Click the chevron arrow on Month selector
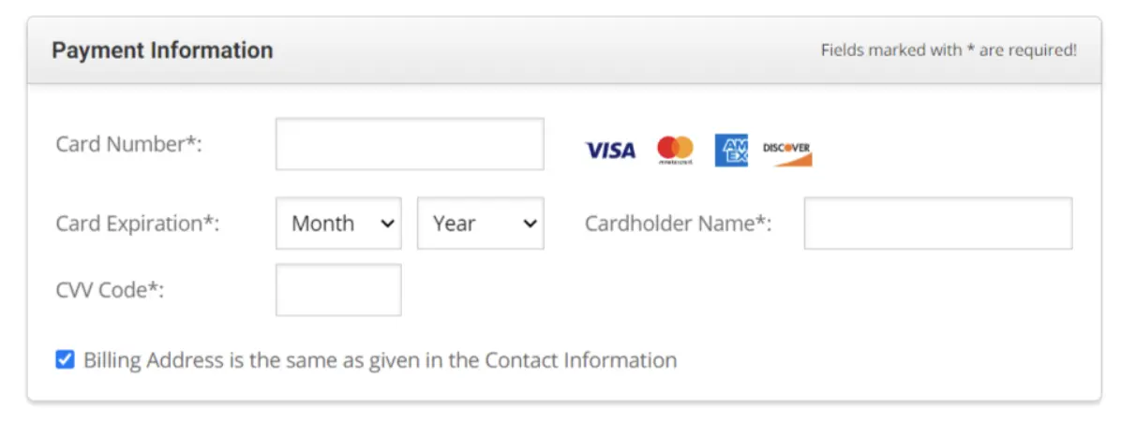 [386, 224]
